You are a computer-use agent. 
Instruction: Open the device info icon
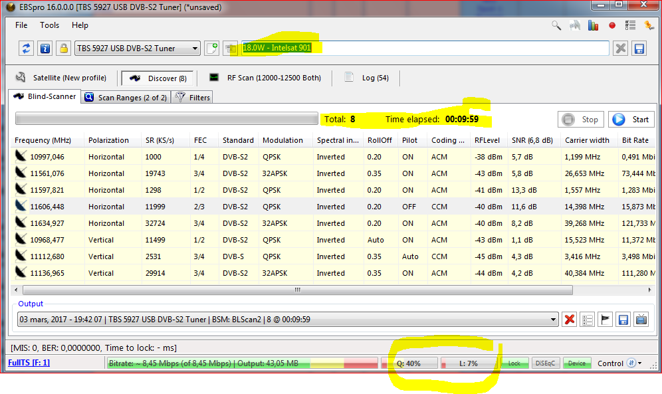[x=45, y=49]
